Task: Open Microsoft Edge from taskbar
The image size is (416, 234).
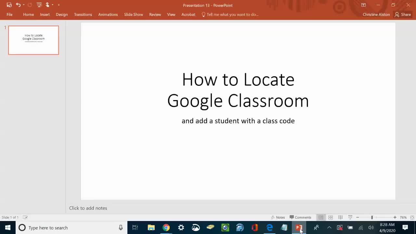Action: pos(269,227)
